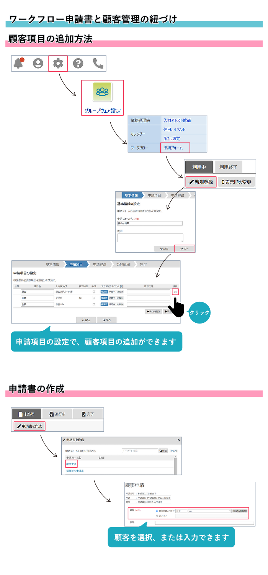Open the 申請フォーム menu link
This screenshot has height=575, width=268.
click(173, 148)
